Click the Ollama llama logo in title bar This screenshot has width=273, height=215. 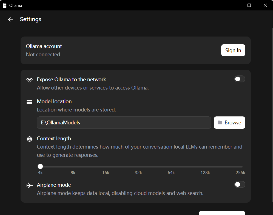pos(5,5)
